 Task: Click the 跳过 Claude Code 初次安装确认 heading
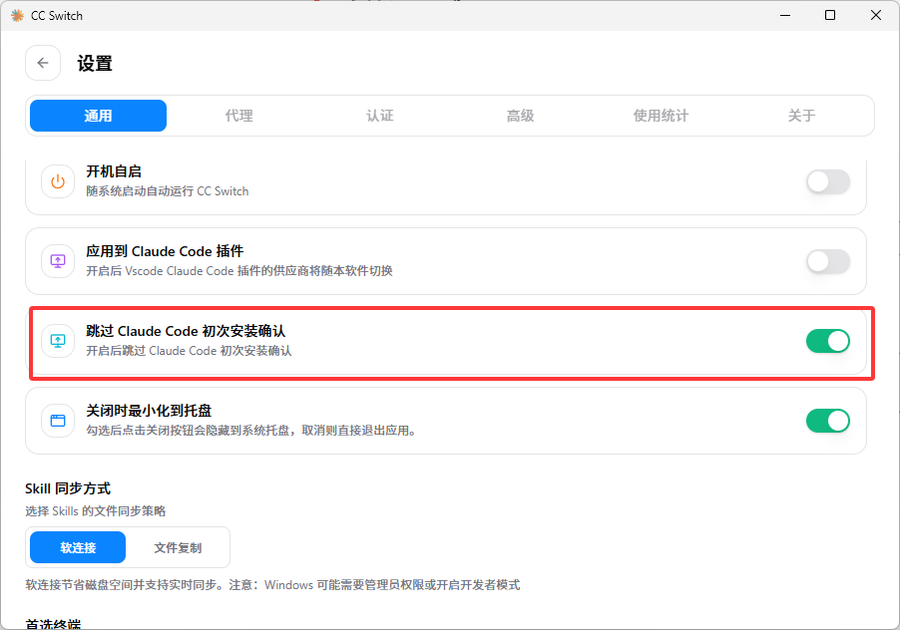186,331
